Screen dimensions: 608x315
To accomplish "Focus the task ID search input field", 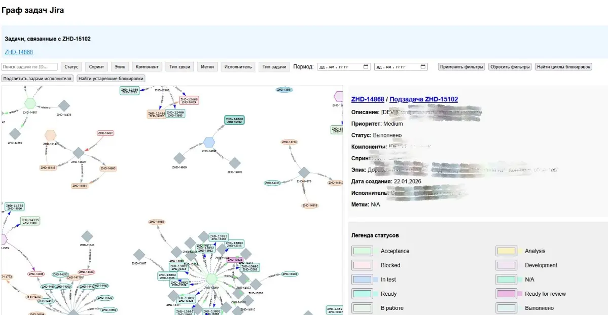I will click(x=29, y=67).
